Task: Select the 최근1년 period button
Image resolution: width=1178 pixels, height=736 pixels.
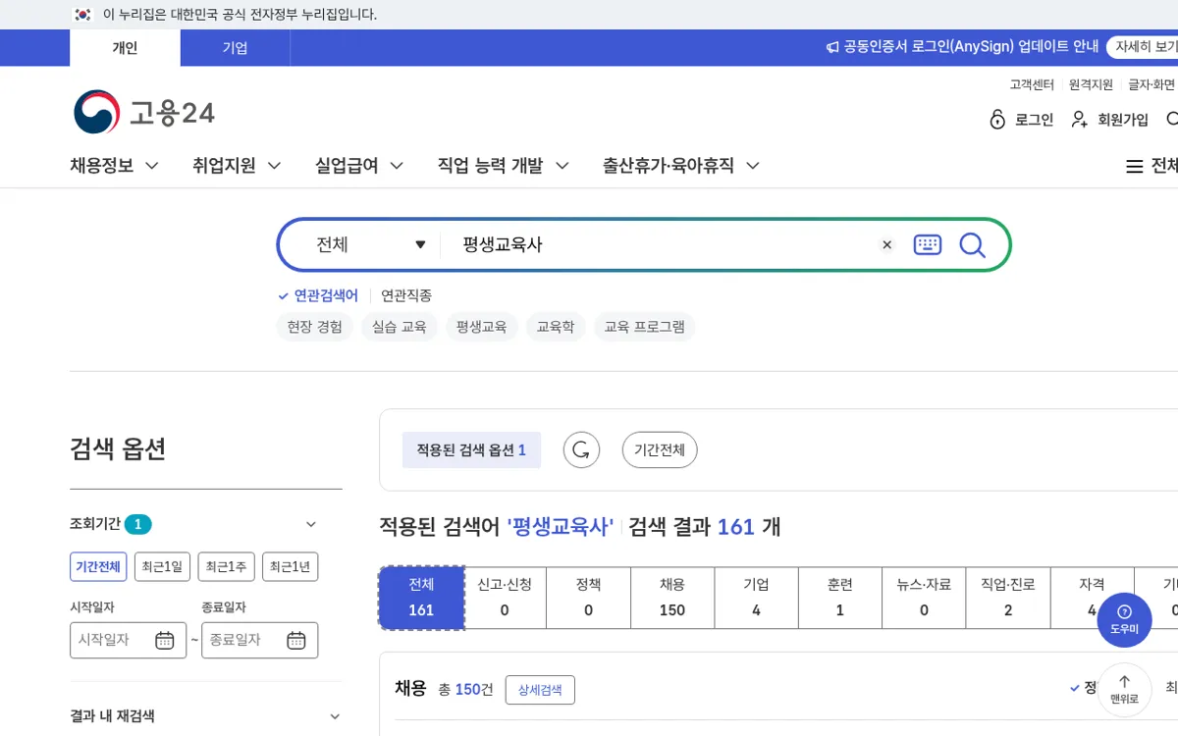Action: pos(290,566)
